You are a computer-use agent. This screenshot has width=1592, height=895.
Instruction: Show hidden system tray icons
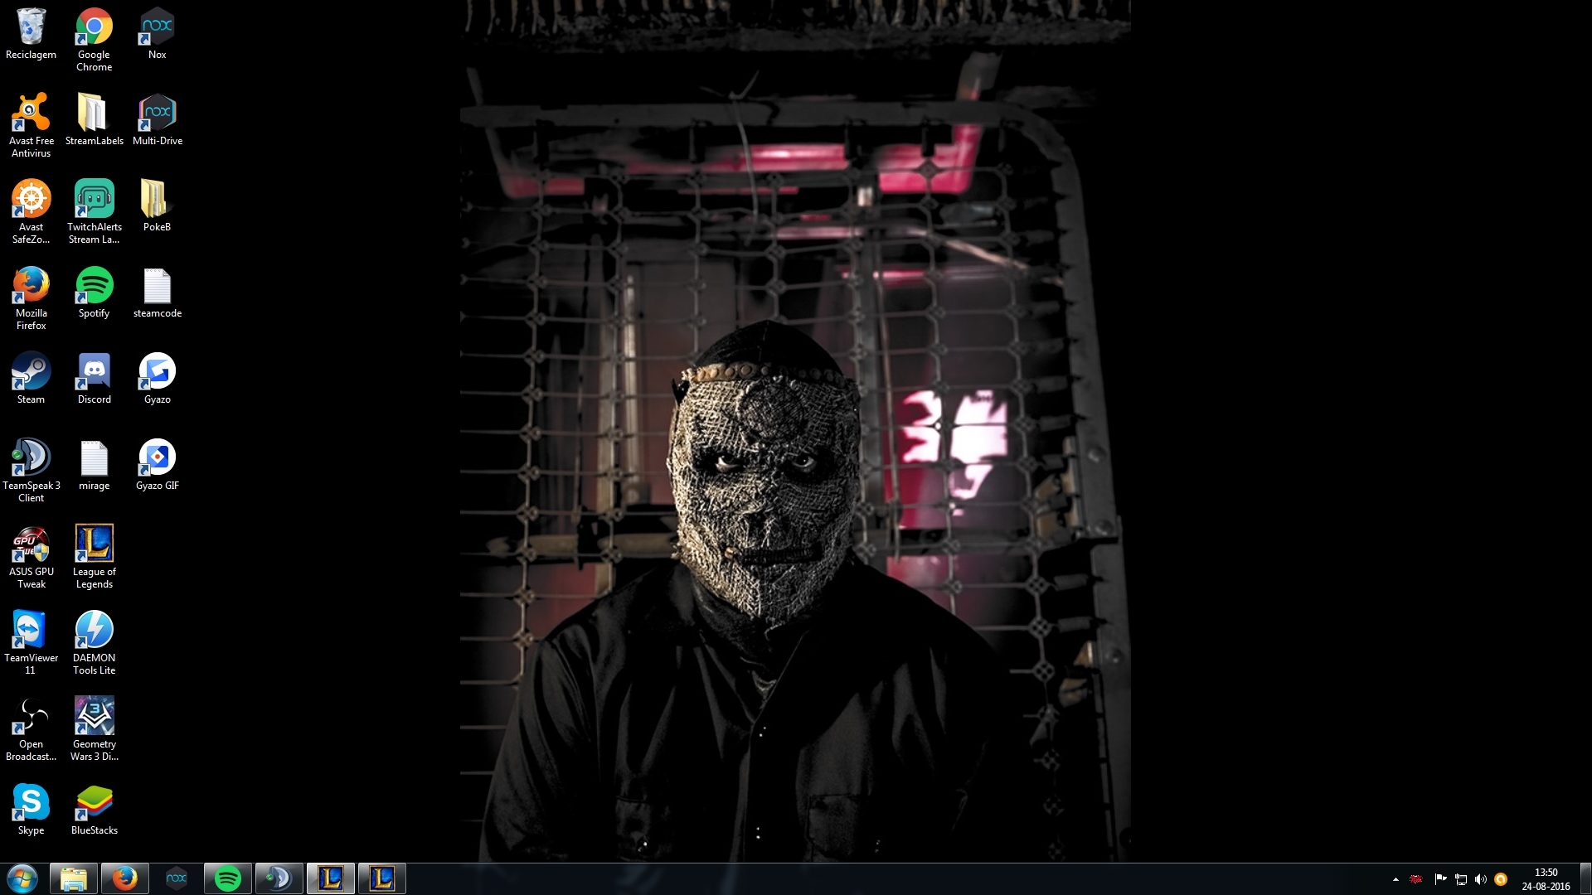click(1395, 879)
